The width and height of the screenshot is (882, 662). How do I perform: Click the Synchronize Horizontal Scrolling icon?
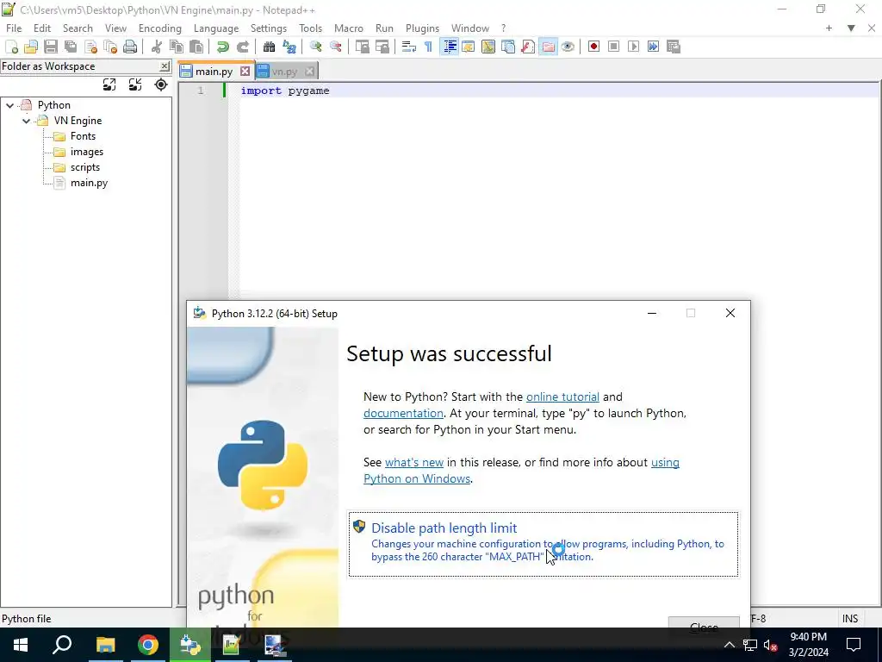(382, 47)
